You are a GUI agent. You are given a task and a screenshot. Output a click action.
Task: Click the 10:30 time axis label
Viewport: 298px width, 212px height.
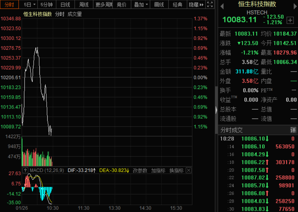click(53, 208)
